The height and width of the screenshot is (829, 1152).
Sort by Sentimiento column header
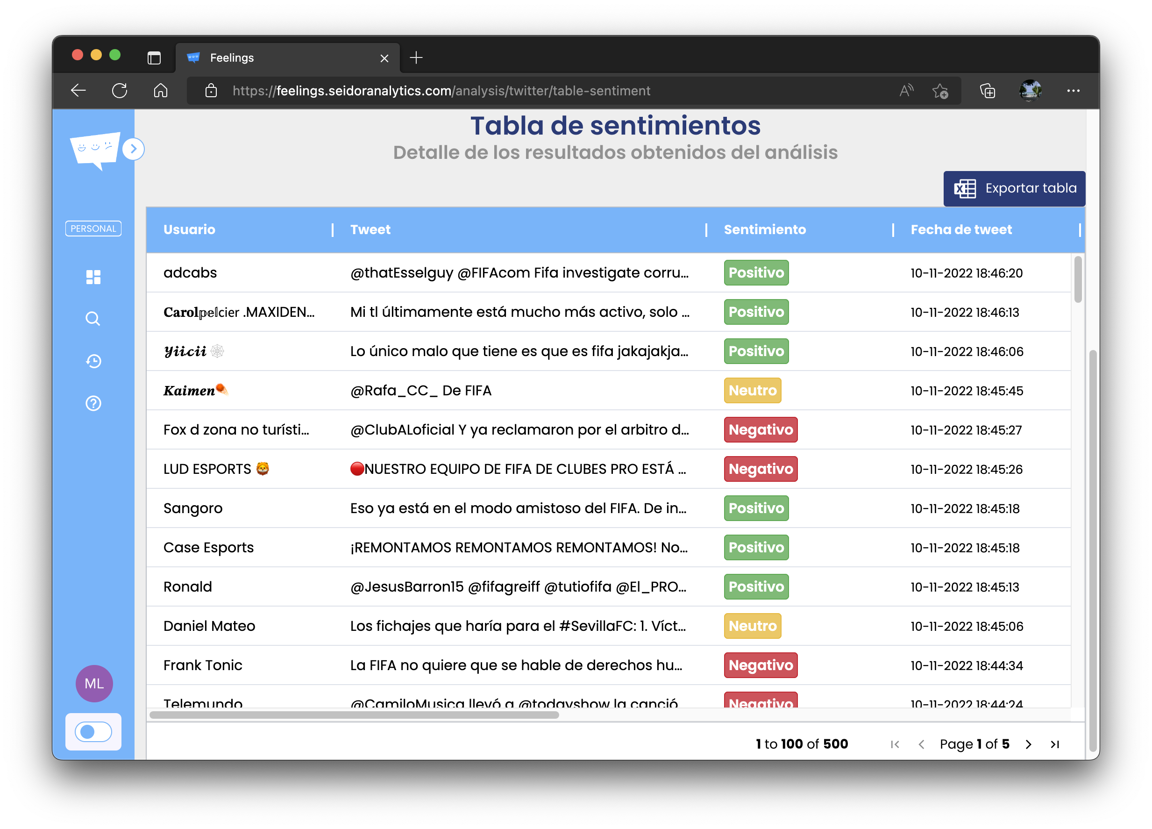coord(764,229)
